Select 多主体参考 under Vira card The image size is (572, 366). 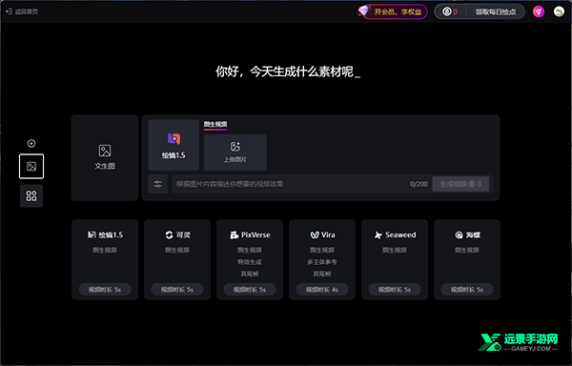[x=322, y=262]
